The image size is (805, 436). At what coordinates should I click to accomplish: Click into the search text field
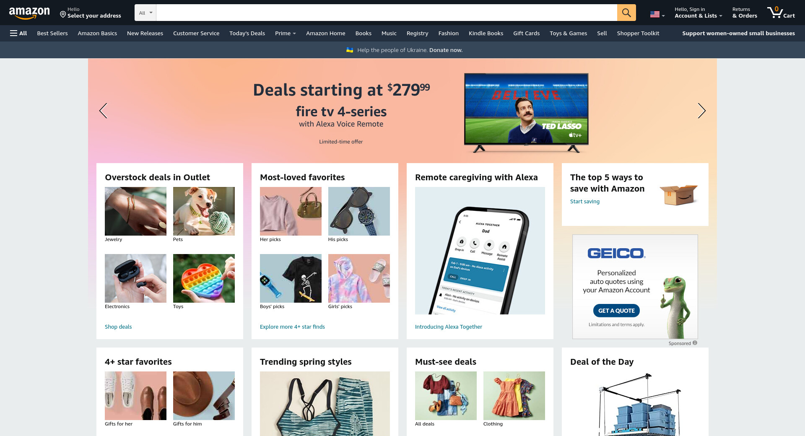click(x=387, y=13)
